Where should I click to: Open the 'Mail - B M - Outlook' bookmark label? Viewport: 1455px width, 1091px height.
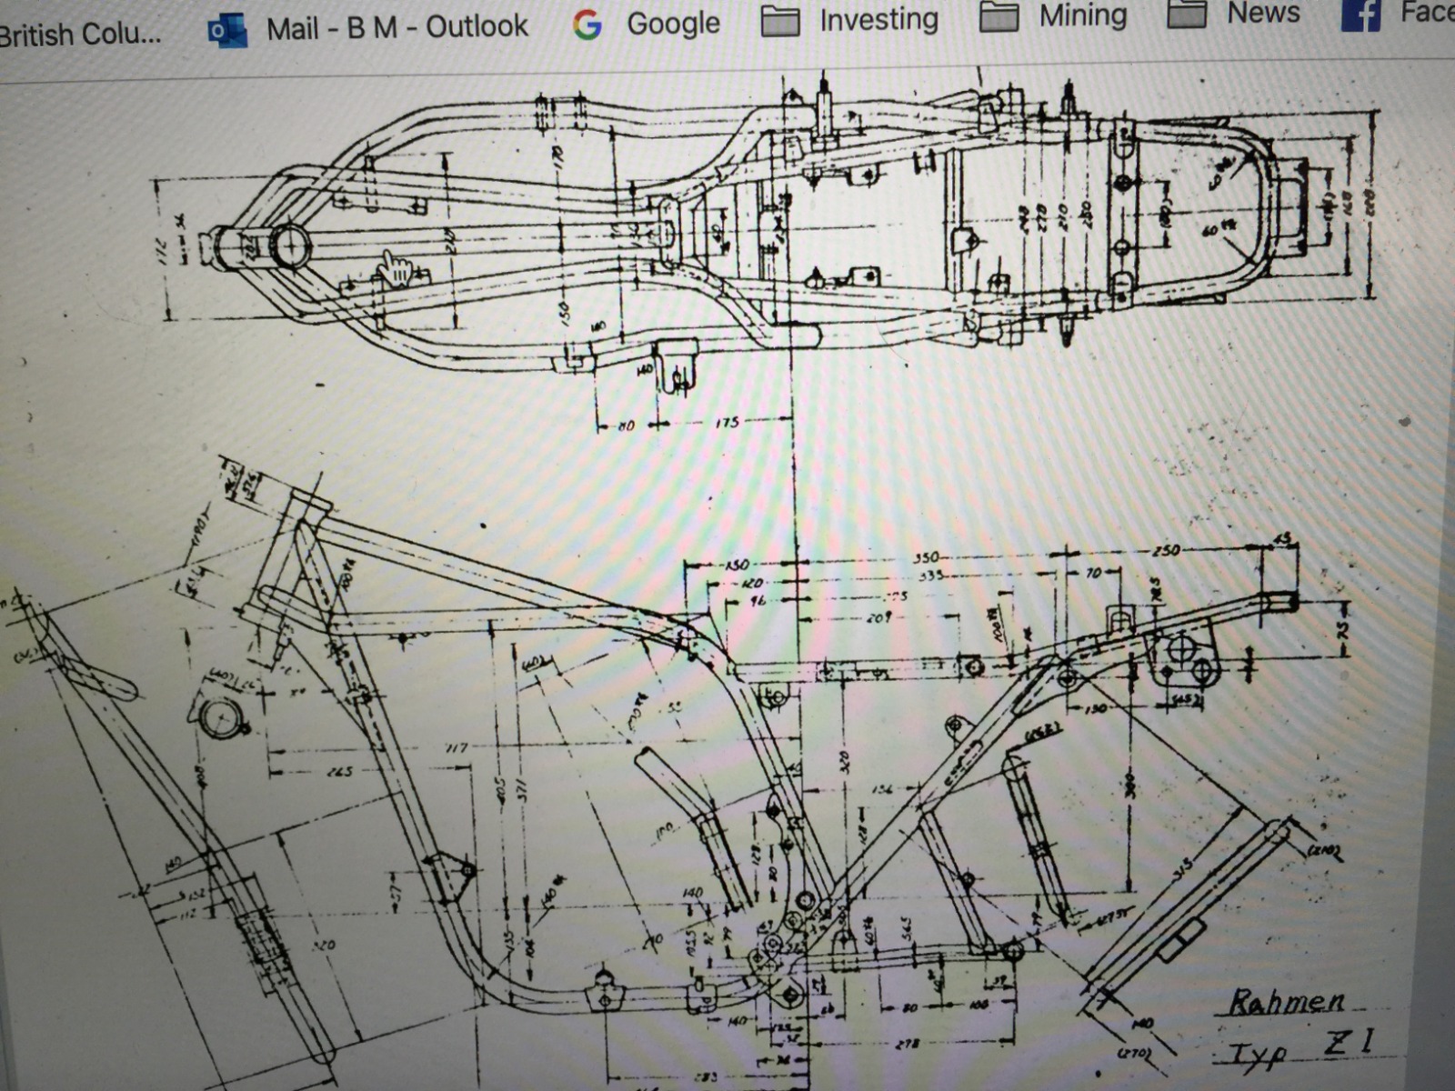pyautogui.click(x=396, y=27)
